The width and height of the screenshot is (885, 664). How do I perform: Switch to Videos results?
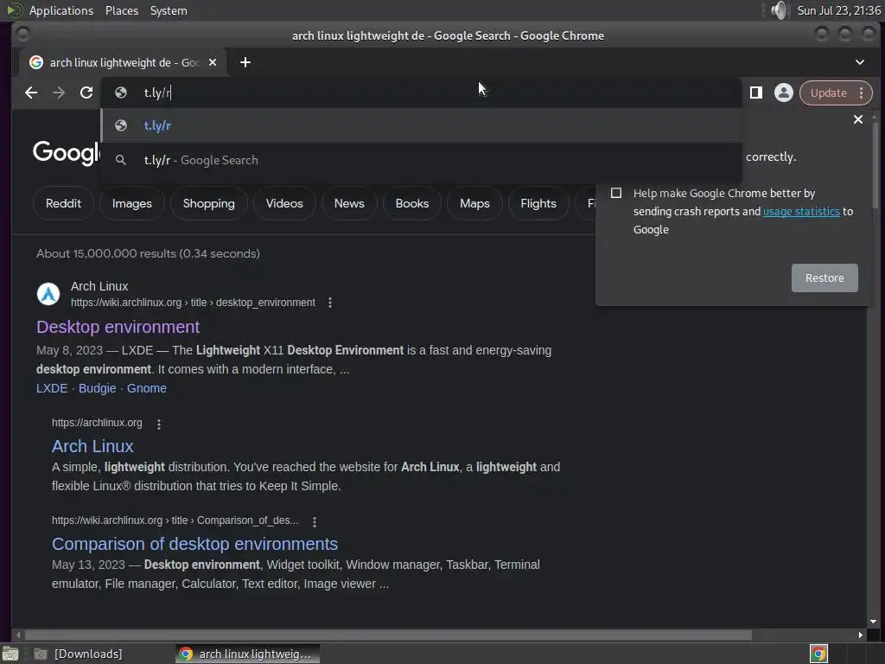tap(284, 203)
